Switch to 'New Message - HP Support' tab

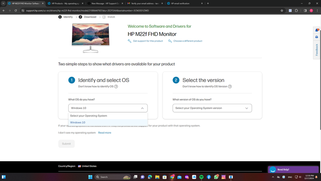[x=105, y=4]
